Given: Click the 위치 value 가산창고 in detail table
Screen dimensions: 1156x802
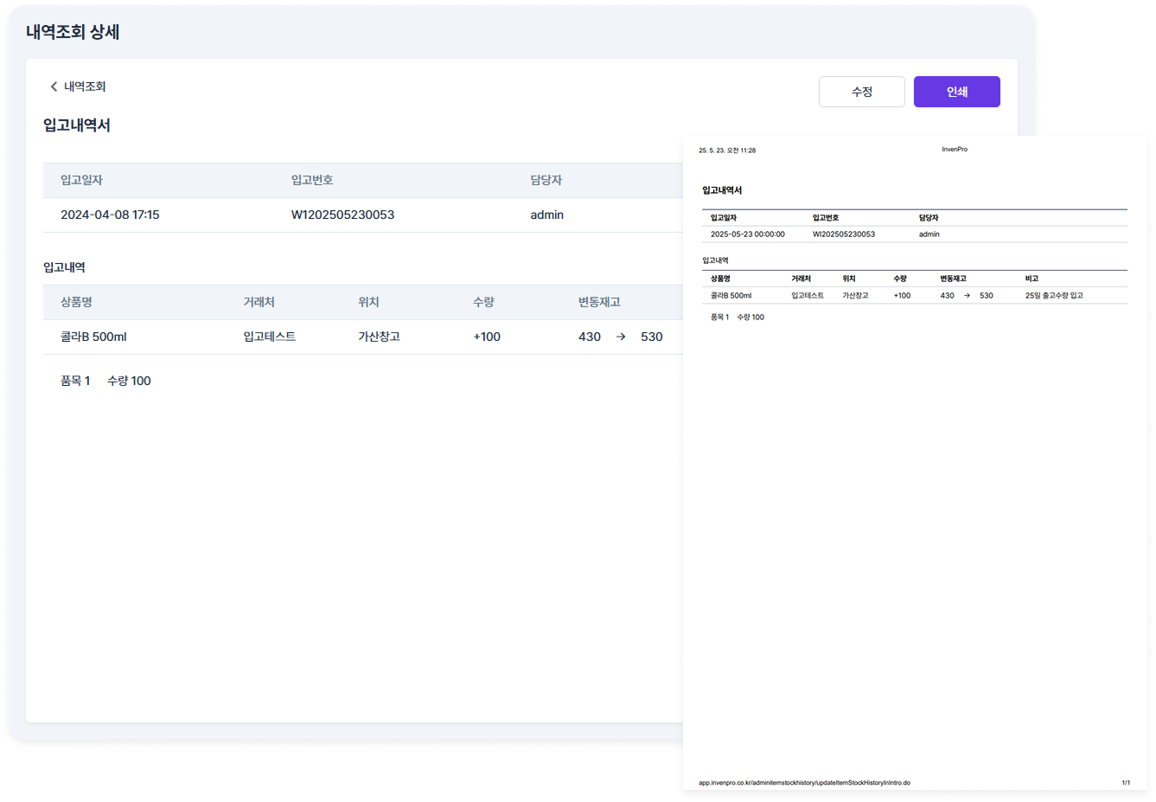Looking at the screenshot, I should tap(379, 337).
